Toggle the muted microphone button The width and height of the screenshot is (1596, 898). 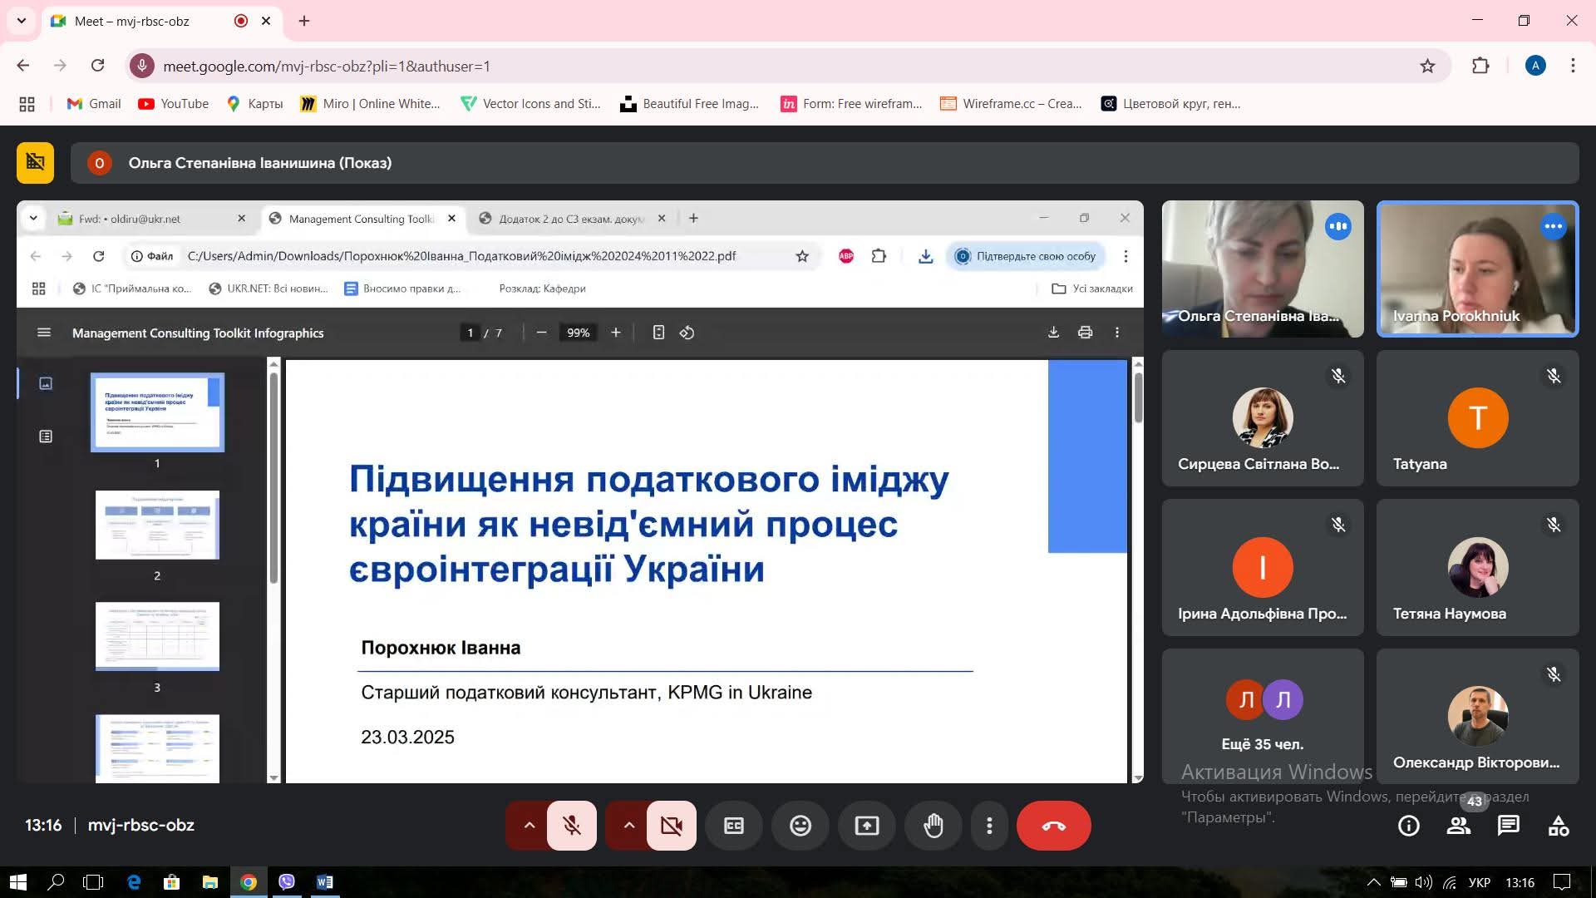[x=572, y=826]
